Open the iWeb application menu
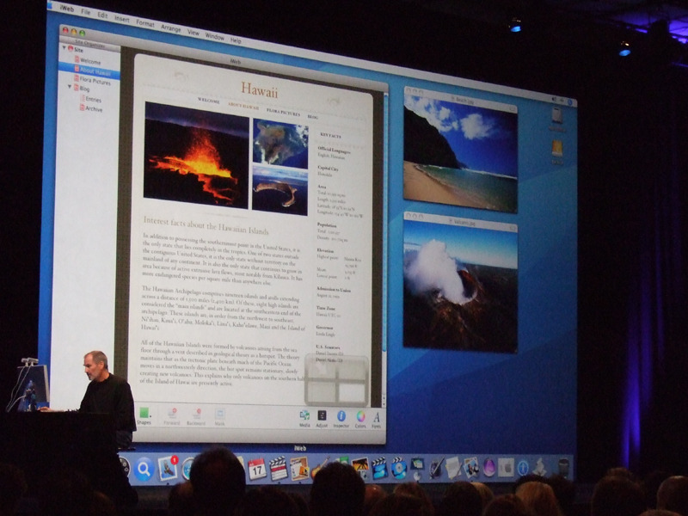This screenshot has height=516, width=688. (x=66, y=9)
